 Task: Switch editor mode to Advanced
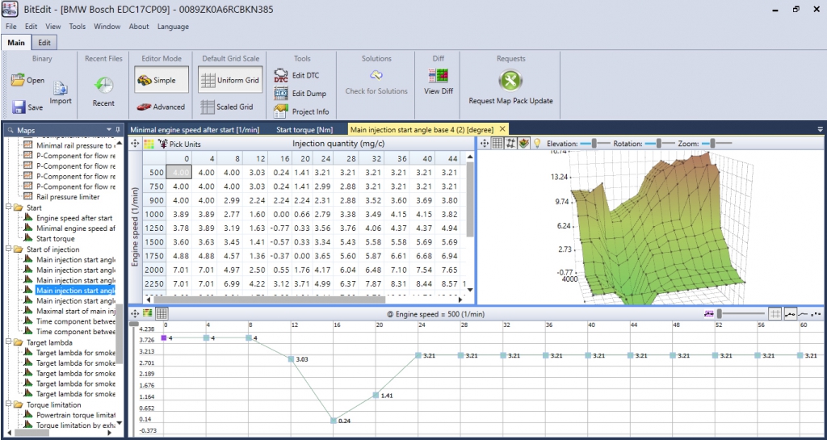(x=161, y=107)
